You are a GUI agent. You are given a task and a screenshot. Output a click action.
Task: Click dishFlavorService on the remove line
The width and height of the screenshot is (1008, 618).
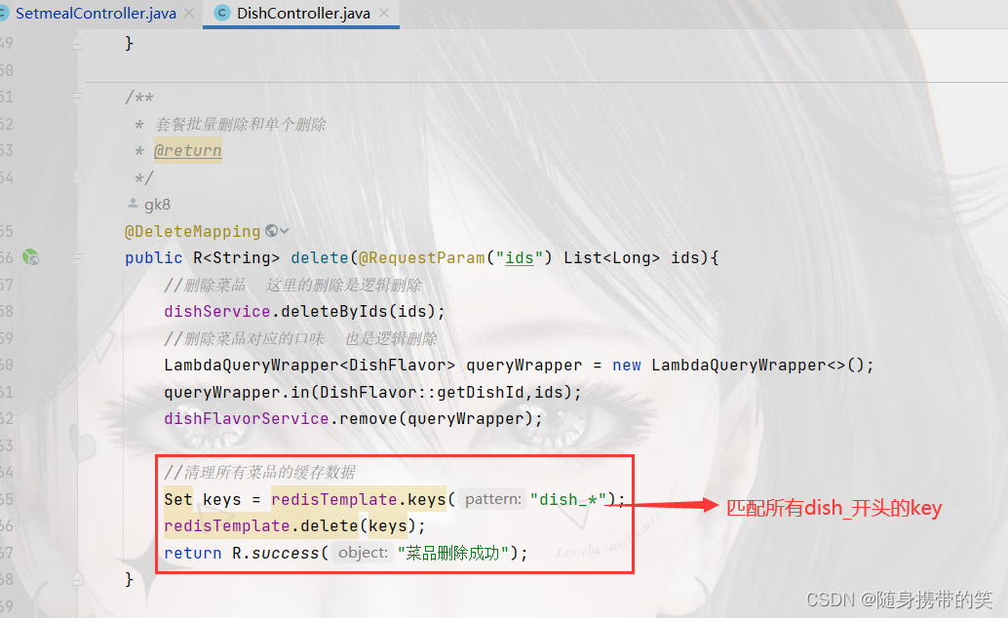click(x=247, y=419)
